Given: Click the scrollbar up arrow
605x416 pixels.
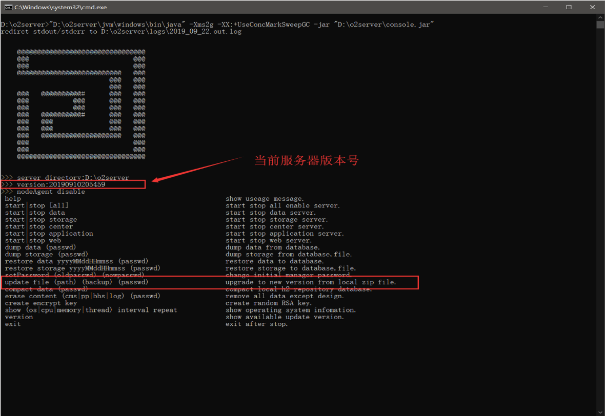Looking at the screenshot, I should 600,17.
